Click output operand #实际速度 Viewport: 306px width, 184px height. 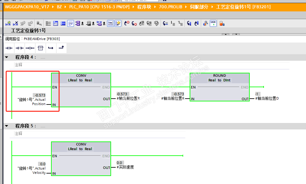pos(125,167)
